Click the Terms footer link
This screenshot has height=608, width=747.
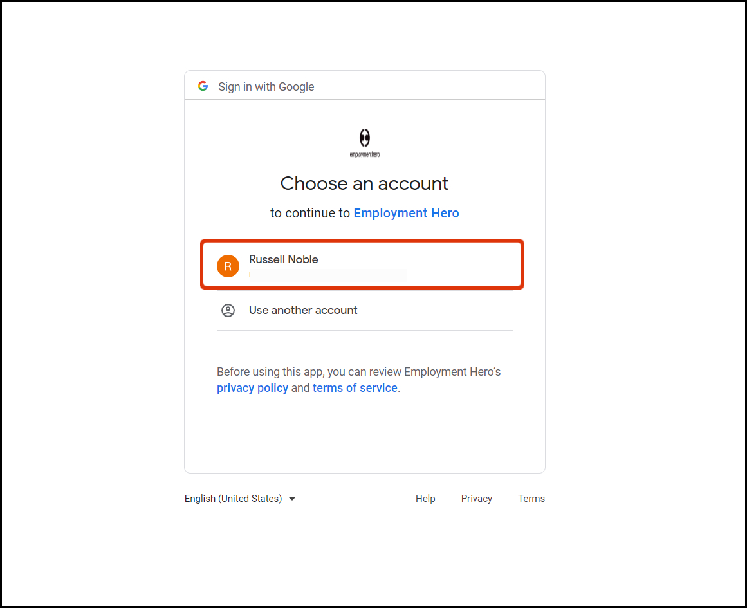click(x=531, y=499)
